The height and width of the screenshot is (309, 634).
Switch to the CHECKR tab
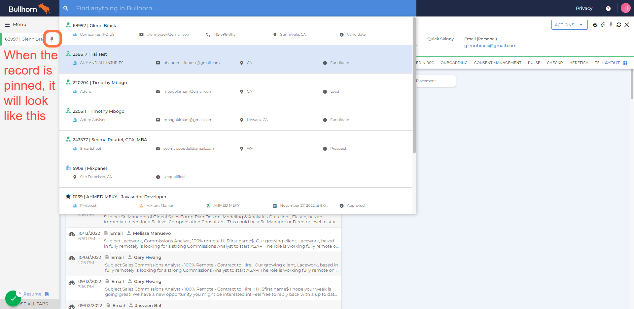pyautogui.click(x=555, y=63)
